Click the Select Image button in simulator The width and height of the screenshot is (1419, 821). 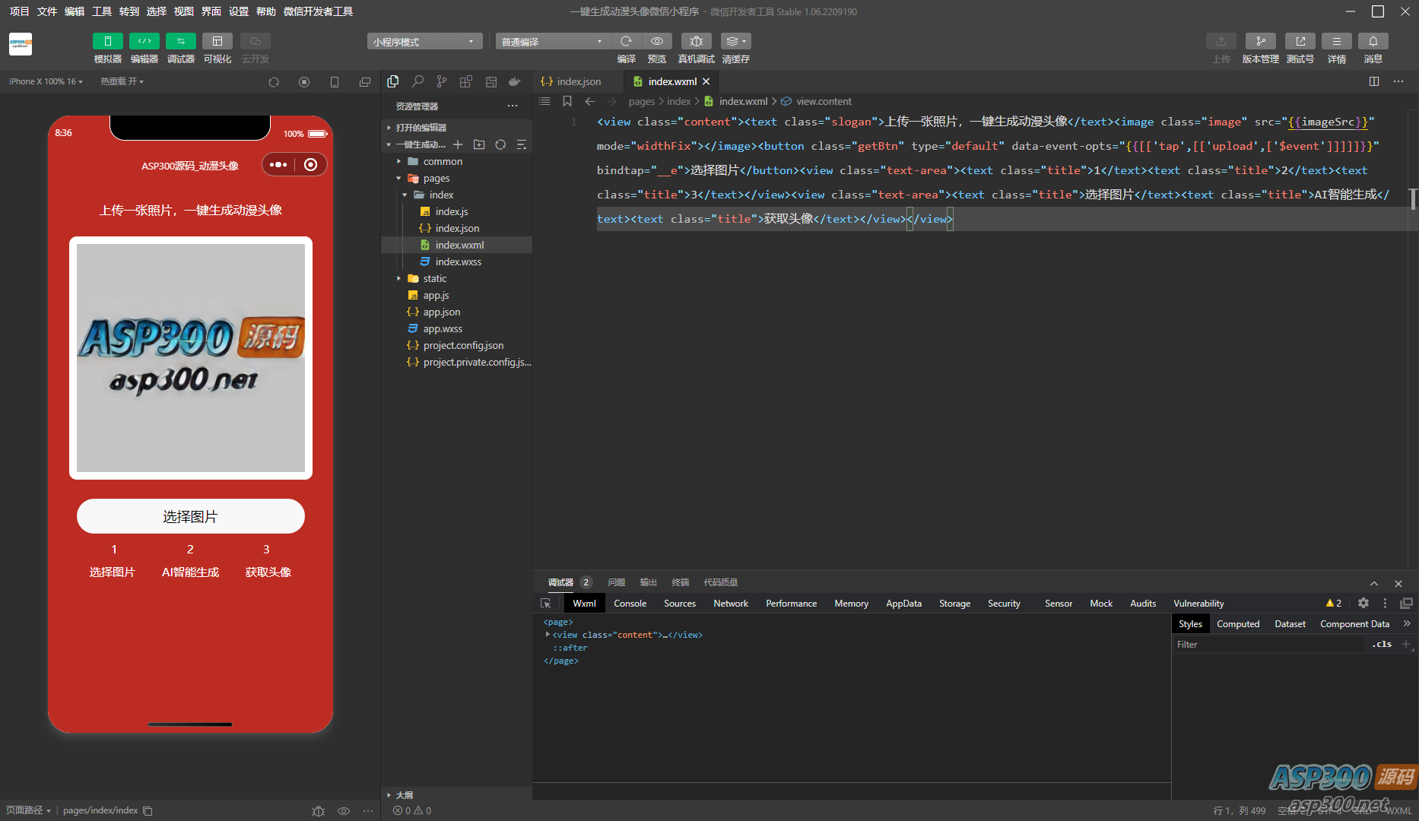click(x=190, y=516)
